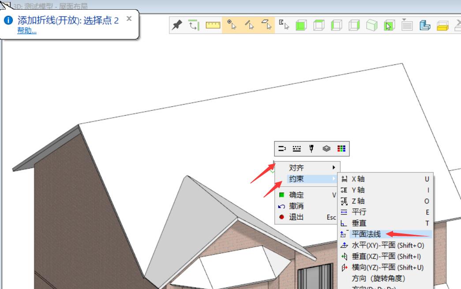This screenshot has height=289, width=461.
Task: Click the cube icon with green right face
Action: (x=354, y=25)
